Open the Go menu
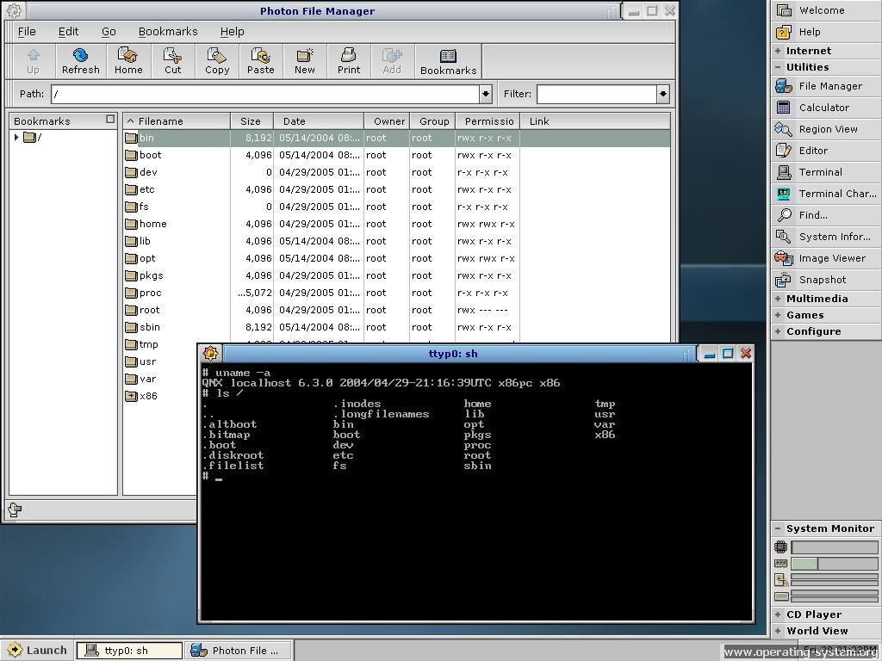 109,32
